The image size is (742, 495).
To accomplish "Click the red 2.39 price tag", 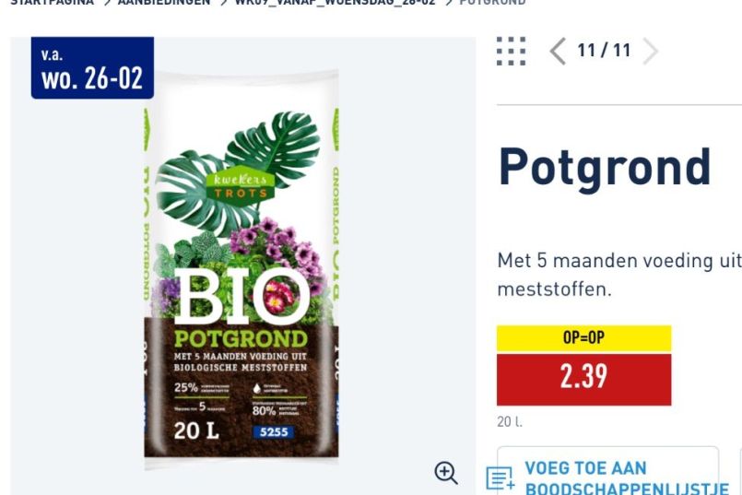I will tap(583, 379).
